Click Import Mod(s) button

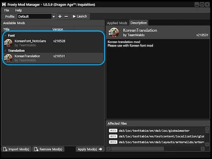coord(16,149)
